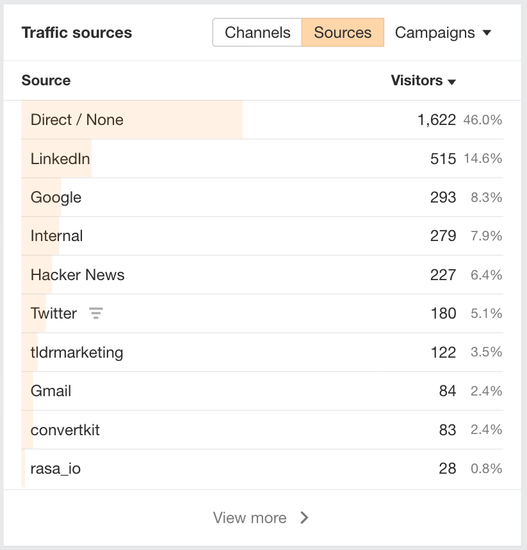This screenshot has width=527, height=550.
Task: Open the Internal source row
Action: pos(56,236)
